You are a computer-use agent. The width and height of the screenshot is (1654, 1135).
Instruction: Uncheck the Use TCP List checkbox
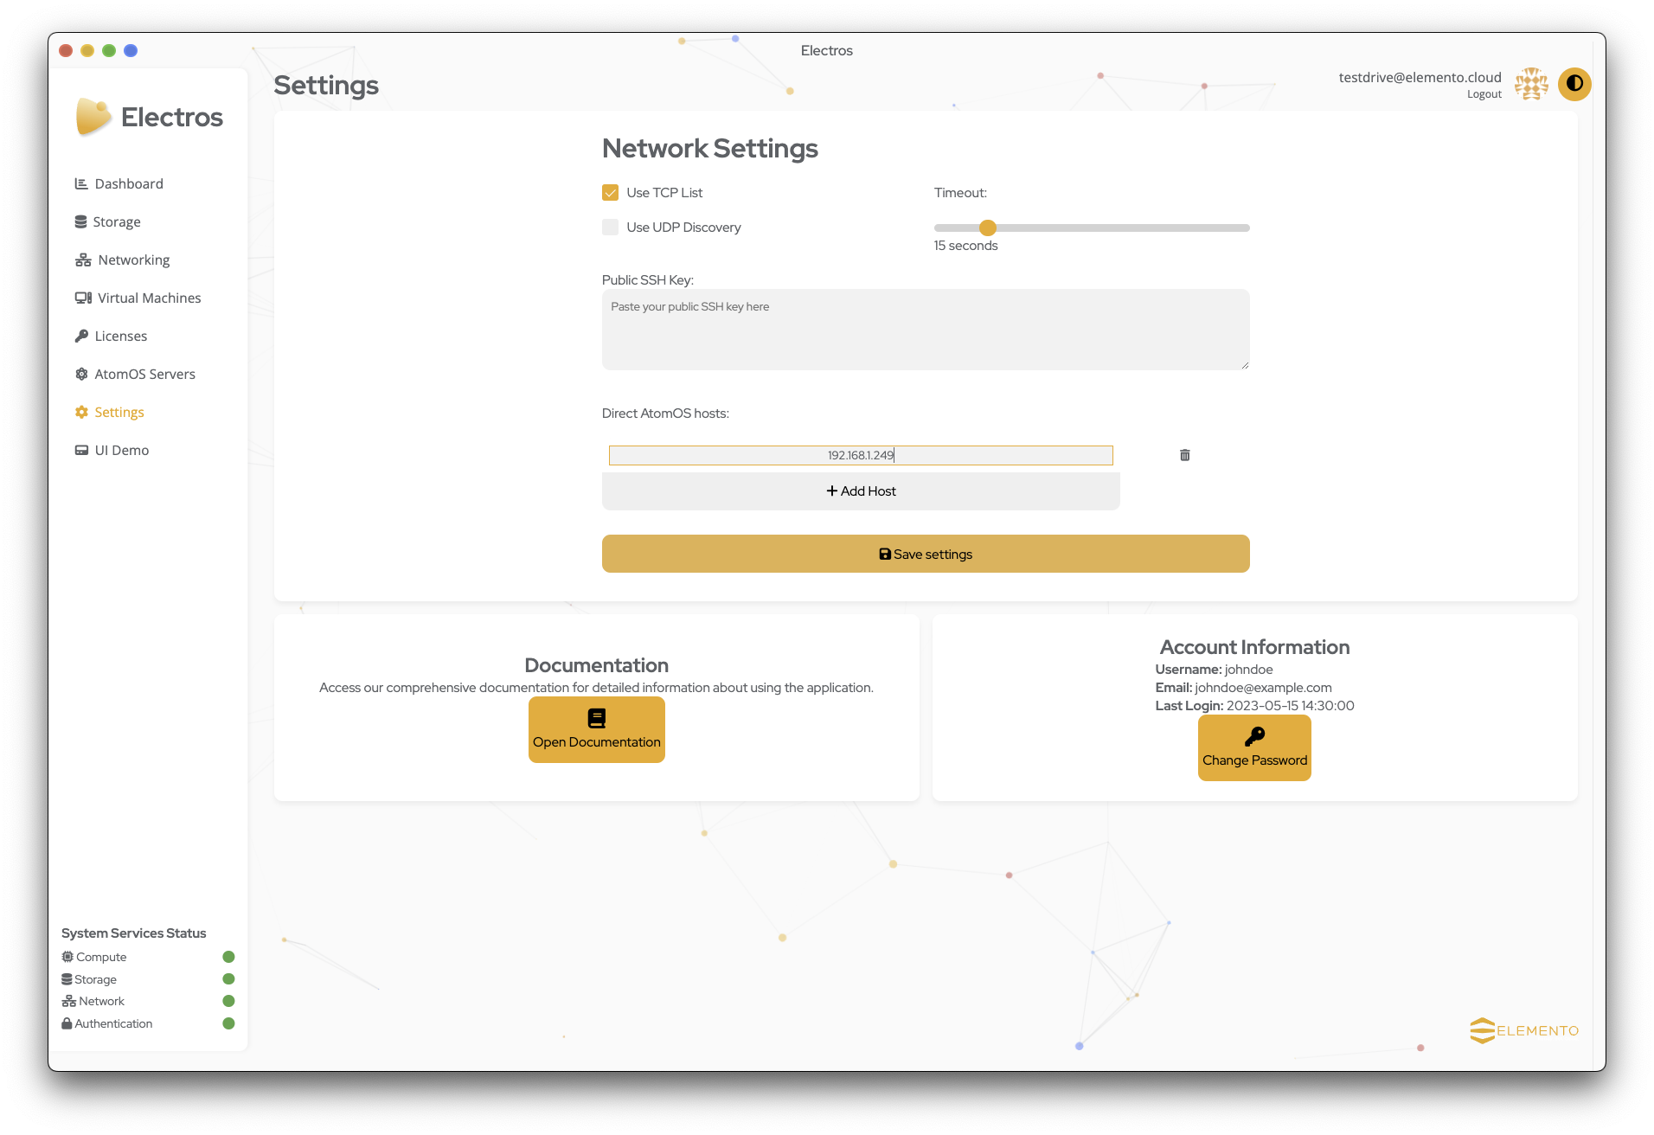point(611,192)
